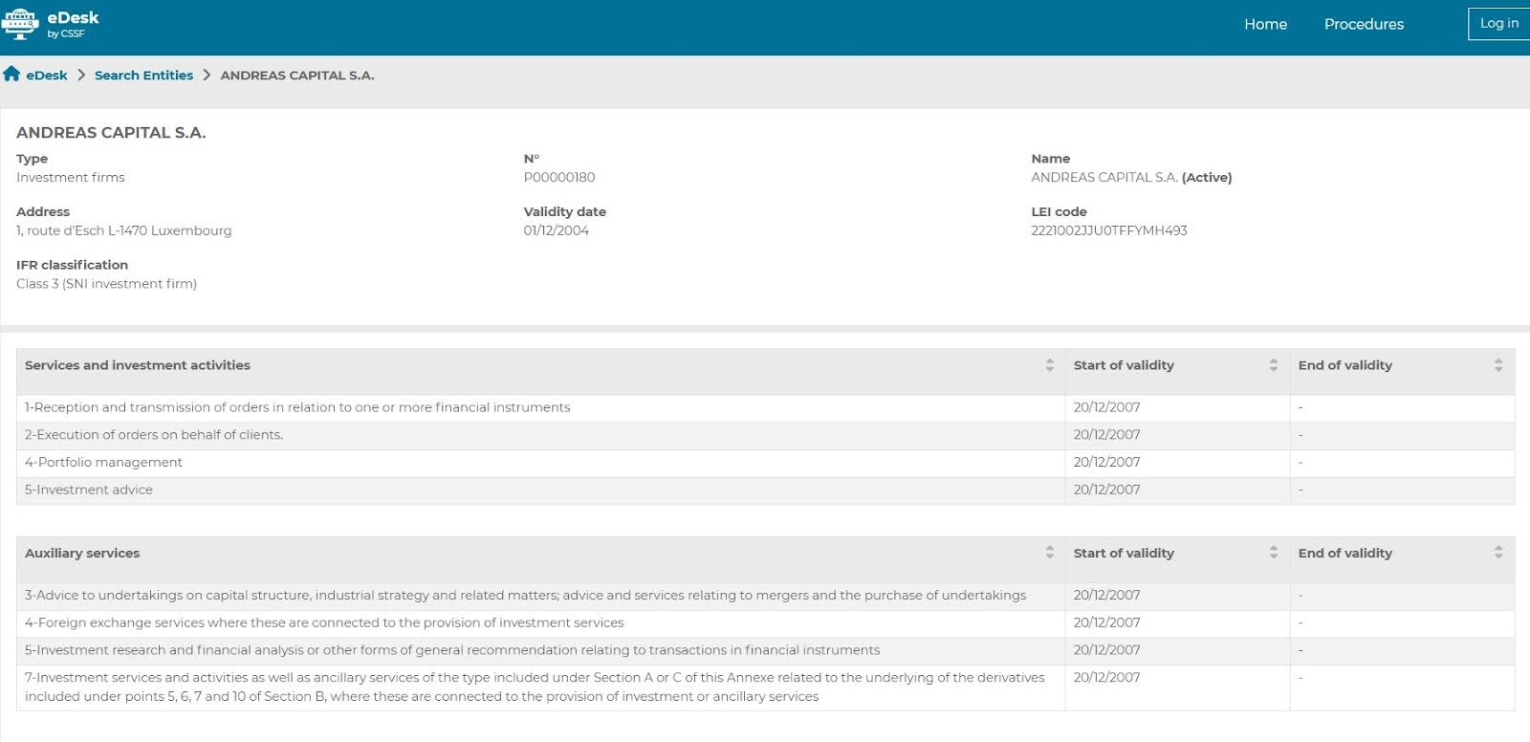Image resolution: width=1530 pixels, height=742 pixels.
Task: Select the 4-Foreign exchange services row
Action: (x=765, y=623)
